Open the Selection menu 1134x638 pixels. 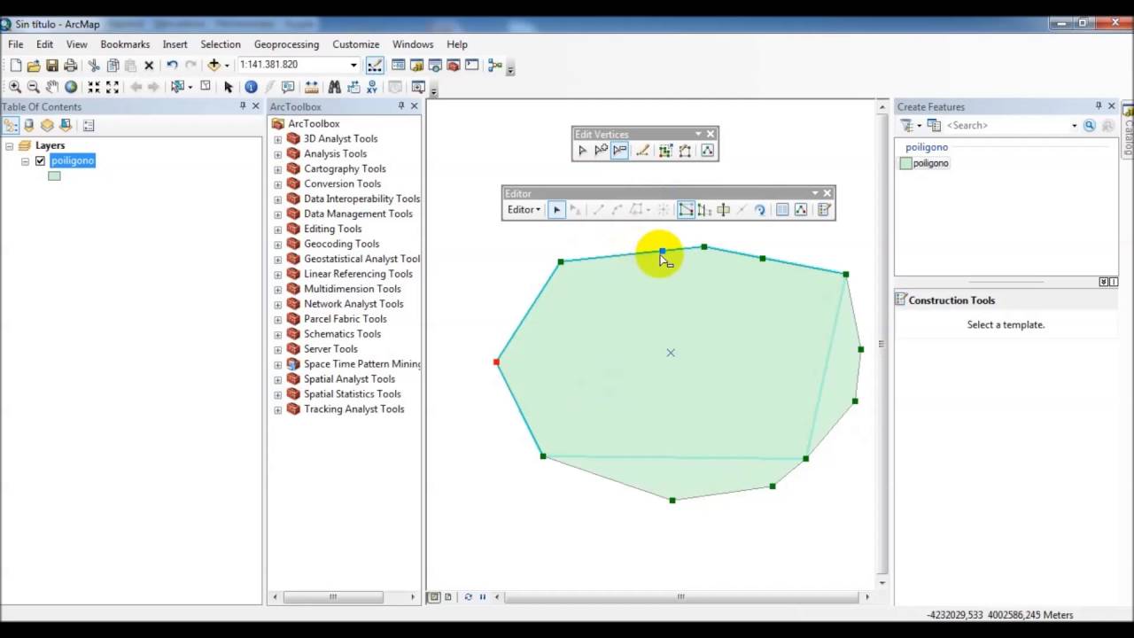coord(221,44)
